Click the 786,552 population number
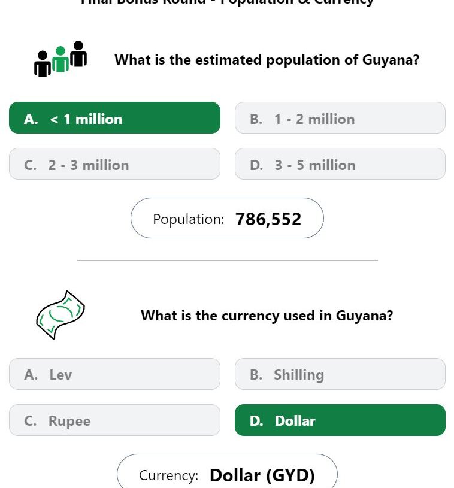Viewport: 454px width, 488px height. point(268,219)
